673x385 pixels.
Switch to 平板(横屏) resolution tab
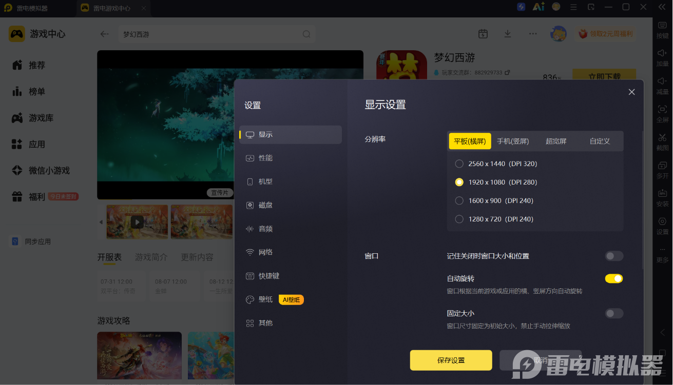[x=470, y=141]
